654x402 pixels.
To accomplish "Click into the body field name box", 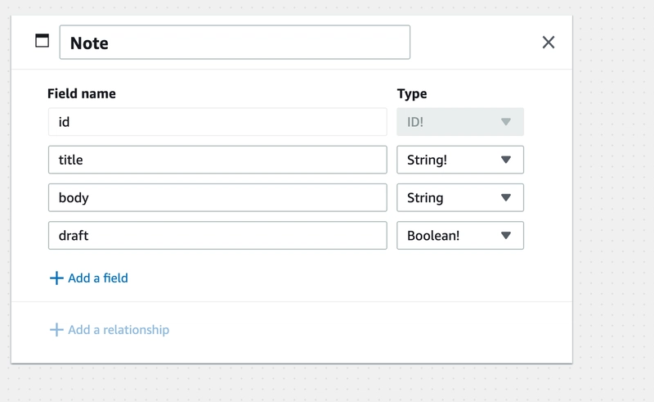I will (x=217, y=197).
